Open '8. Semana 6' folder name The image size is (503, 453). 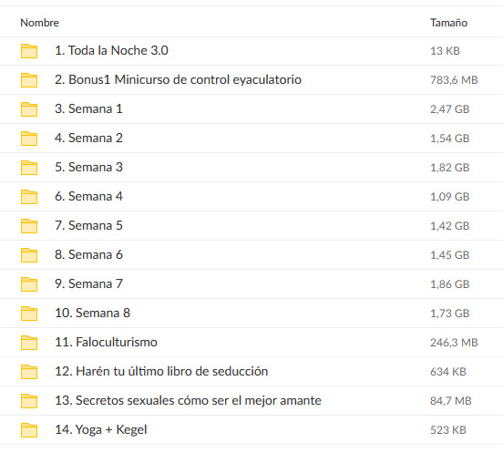click(88, 254)
